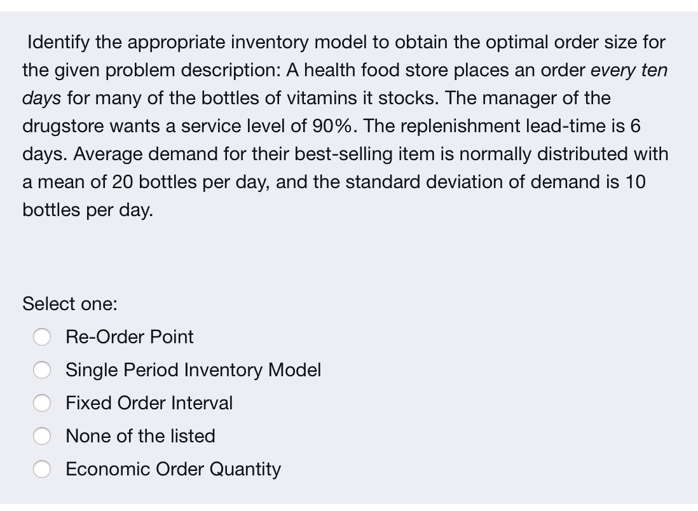
Task: Click the Single Period Inventory Model label
Action: pyautogui.click(x=193, y=371)
